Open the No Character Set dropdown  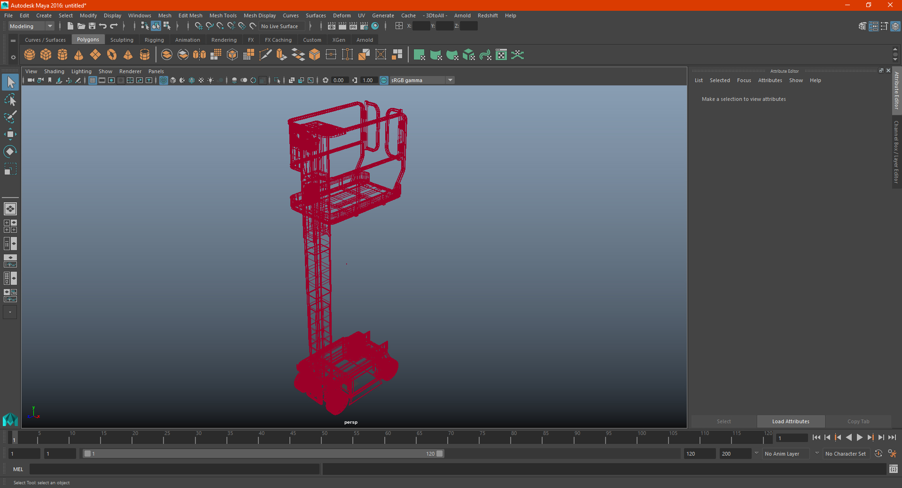846,454
